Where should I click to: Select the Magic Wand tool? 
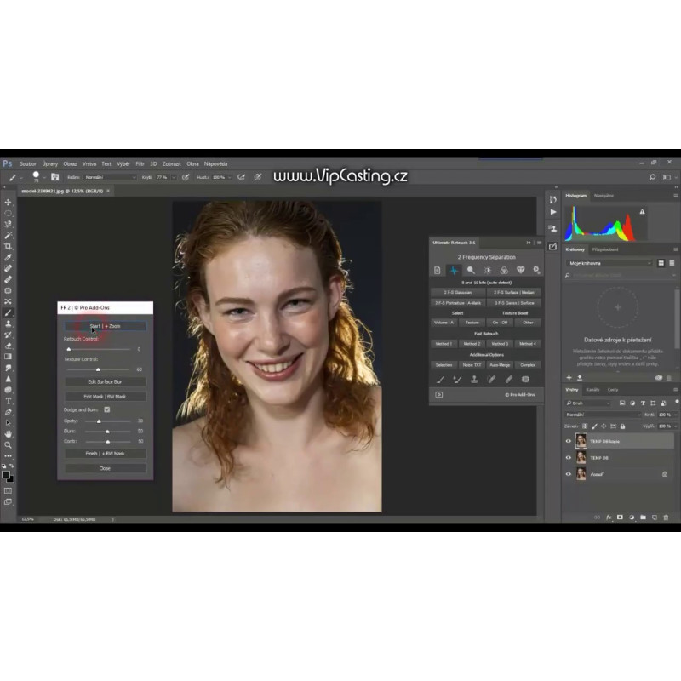[9, 235]
